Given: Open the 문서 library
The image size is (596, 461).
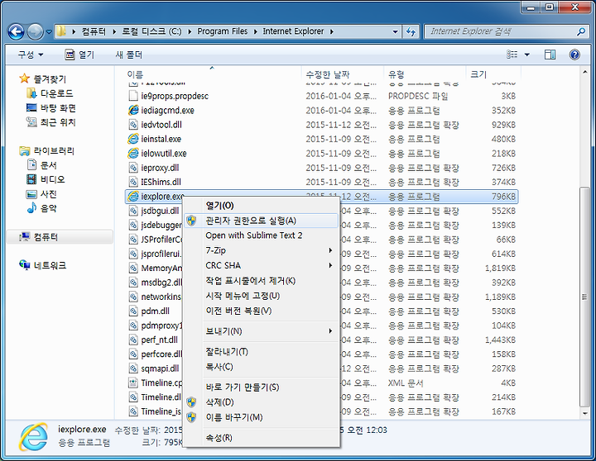Looking at the screenshot, I should point(42,165).
